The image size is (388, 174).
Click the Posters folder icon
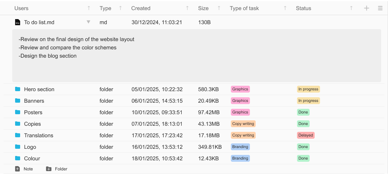18,112
